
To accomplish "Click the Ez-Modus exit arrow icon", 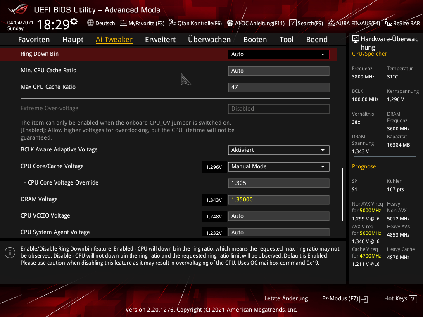I will 364,299.
